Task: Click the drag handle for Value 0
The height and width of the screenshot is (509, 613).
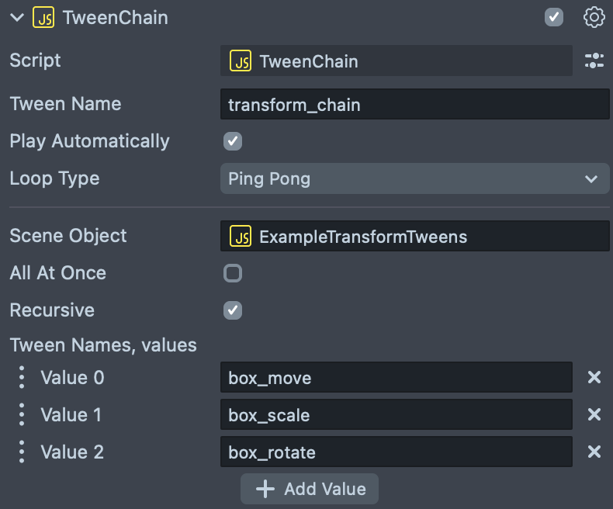Action: 22,378
